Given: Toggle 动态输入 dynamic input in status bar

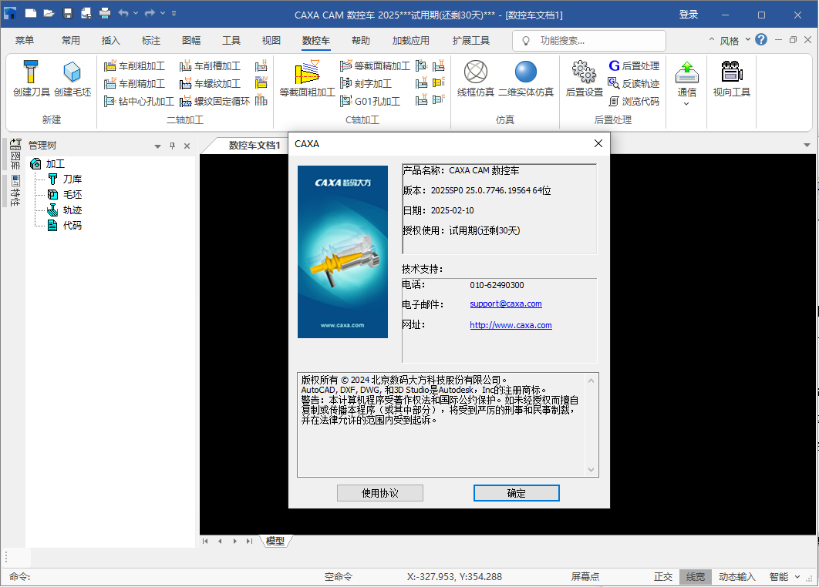Looking at the screenshot, I should [x=737, y=576].
